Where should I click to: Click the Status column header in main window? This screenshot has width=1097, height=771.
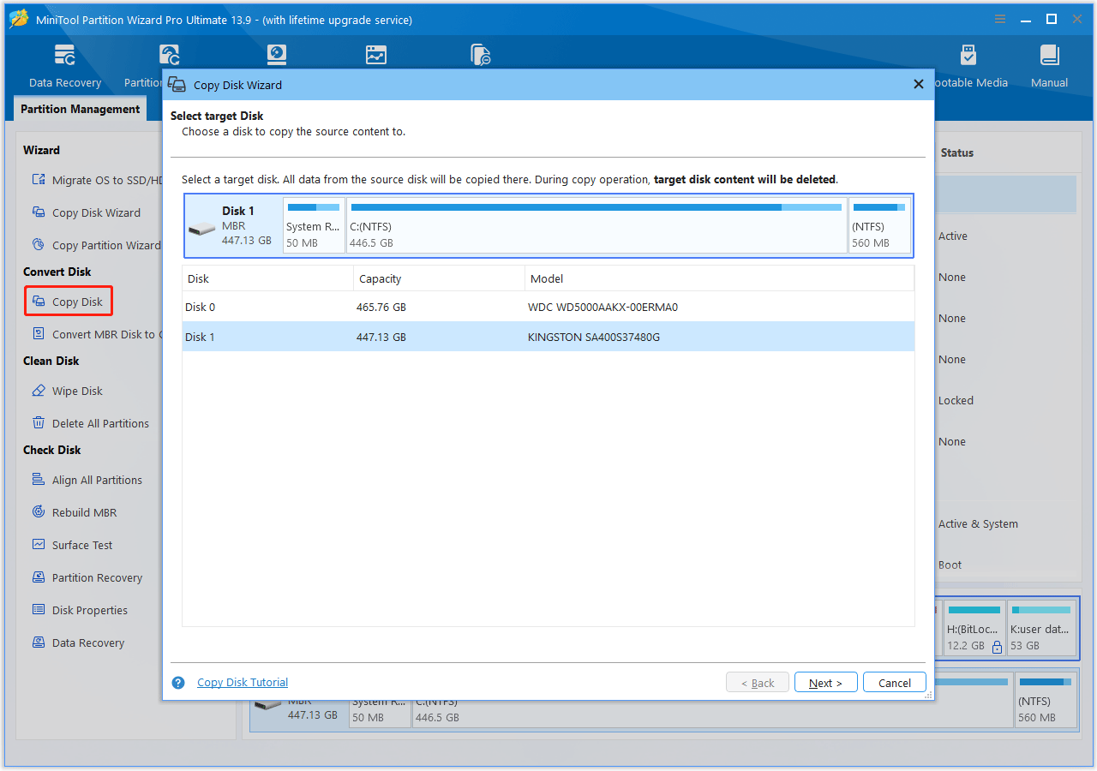click(957, 152)
